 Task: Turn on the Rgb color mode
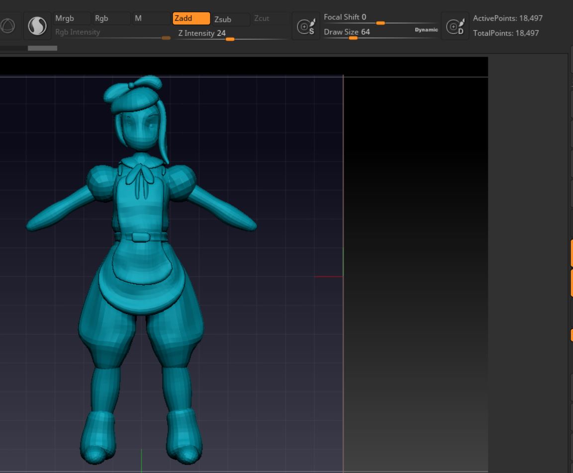pyautogui.click(x=111, y=18)
